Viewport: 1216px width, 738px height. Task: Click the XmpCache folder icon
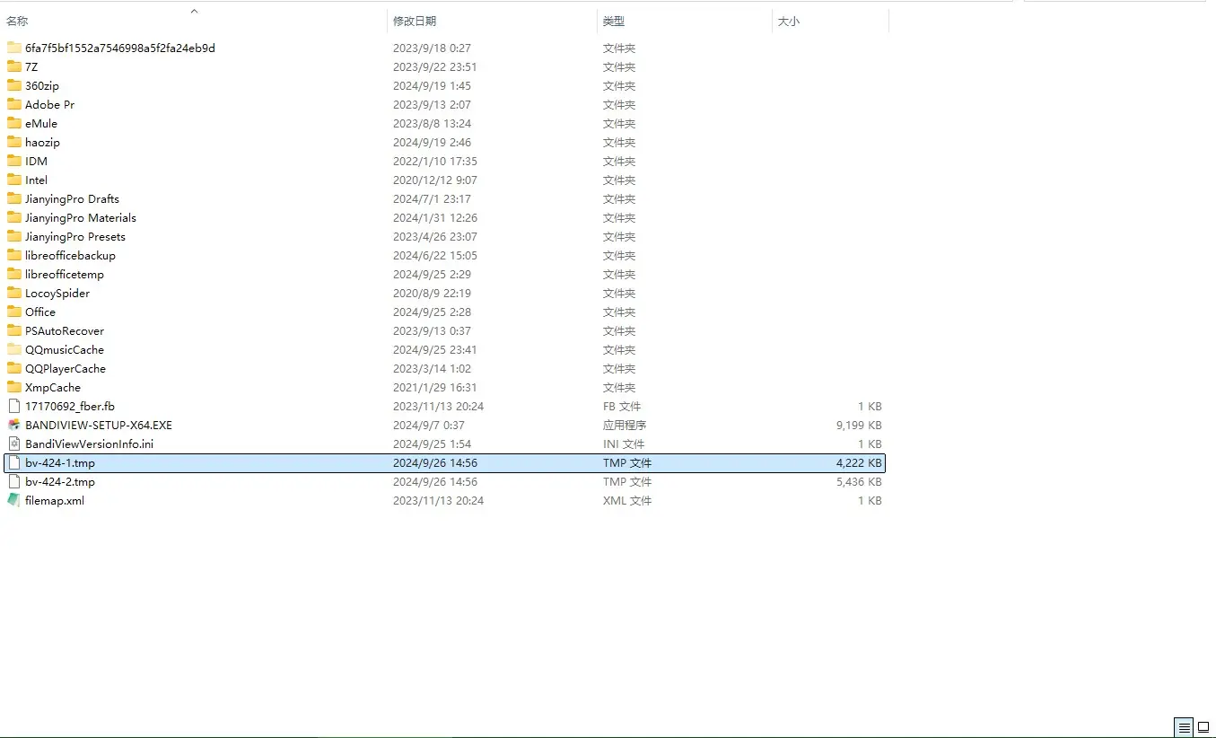point(13,387)
